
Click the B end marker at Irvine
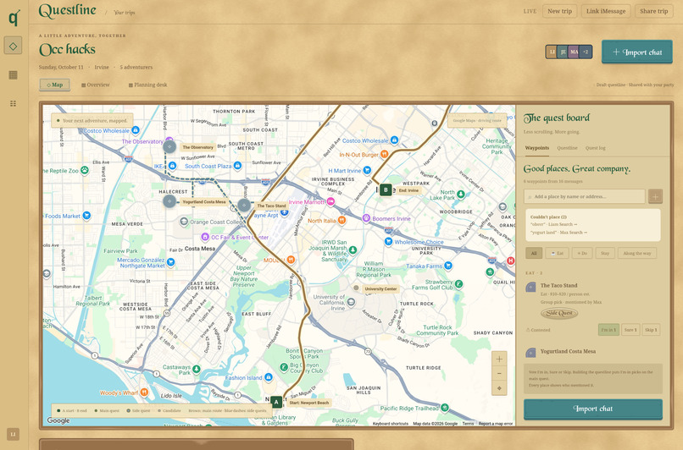pyautogui.click(x=386, y=190)
